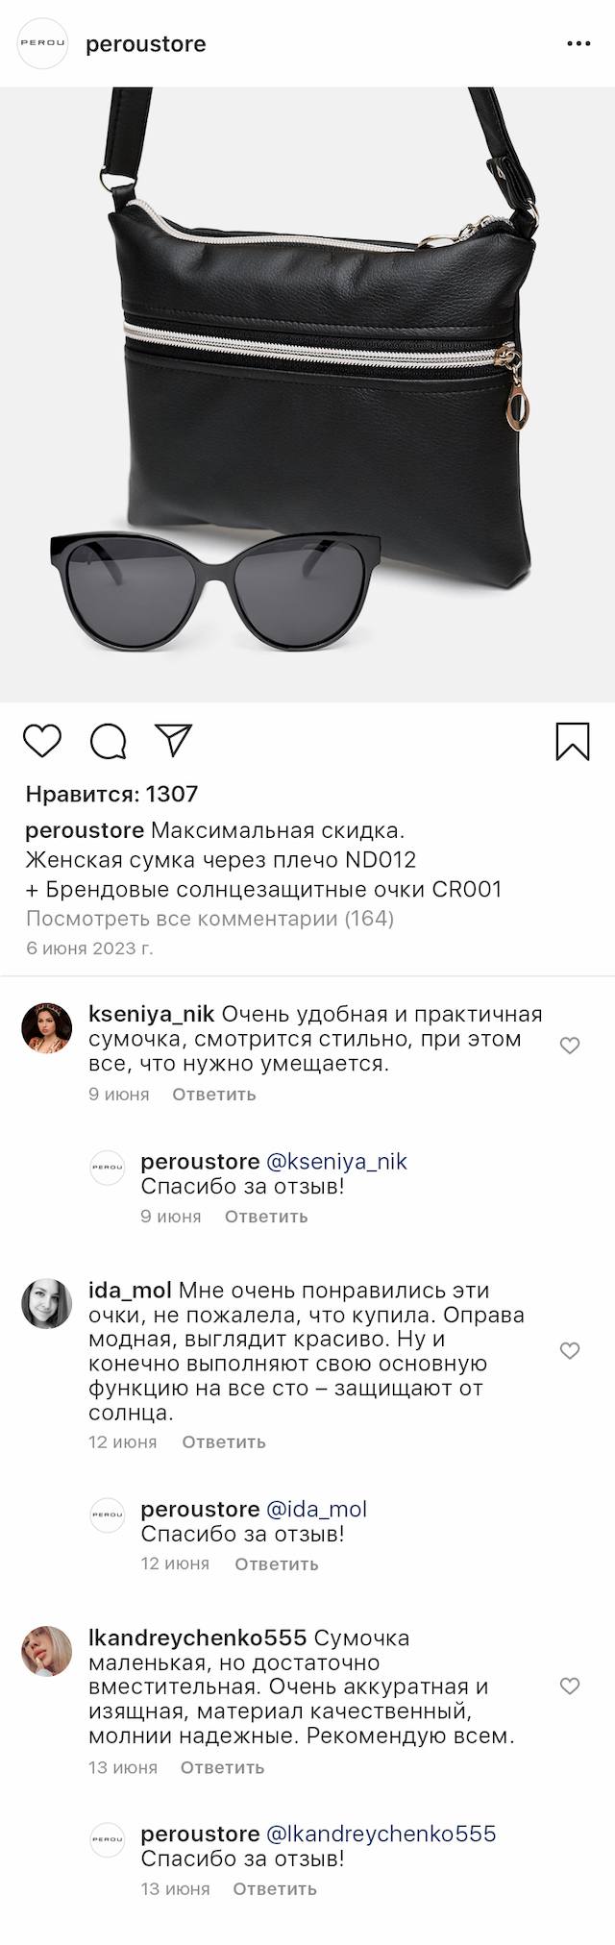Like lkandreychenko555's comment
615x1945 pixels.
coord(570,1686)
